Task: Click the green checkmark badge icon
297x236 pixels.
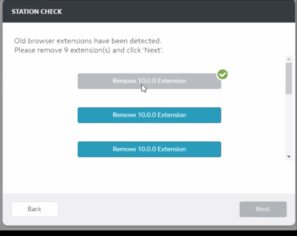Action: click(223, 74)
